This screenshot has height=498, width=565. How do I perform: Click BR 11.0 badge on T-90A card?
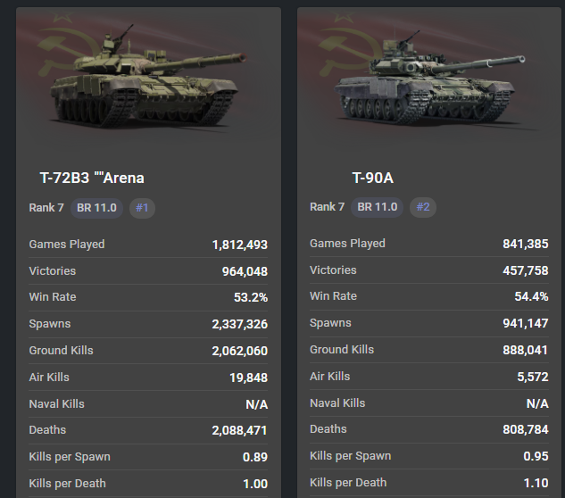click(x=376, y=207)
